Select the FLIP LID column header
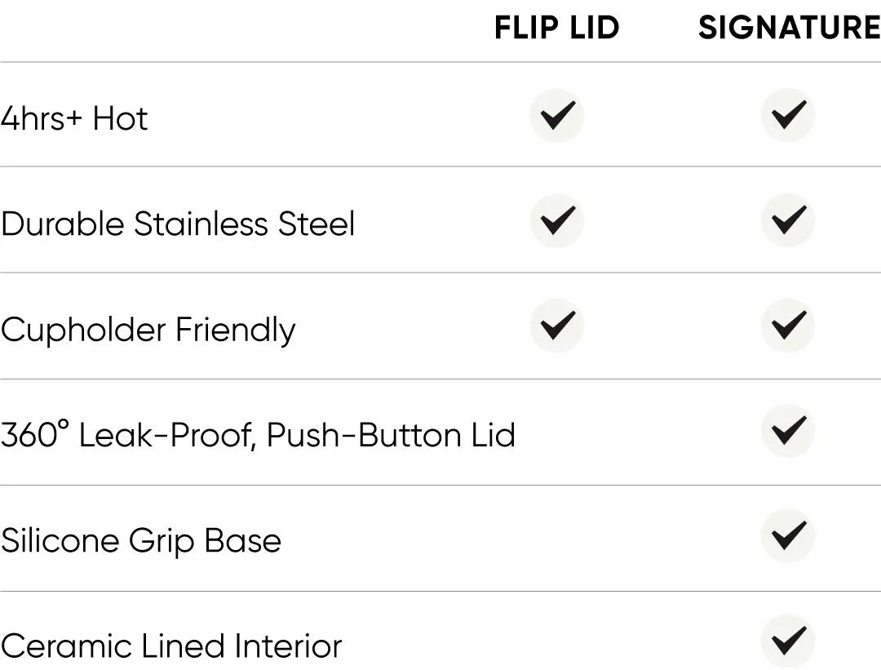This screenshot has height=670, width=881. [557, 29]
